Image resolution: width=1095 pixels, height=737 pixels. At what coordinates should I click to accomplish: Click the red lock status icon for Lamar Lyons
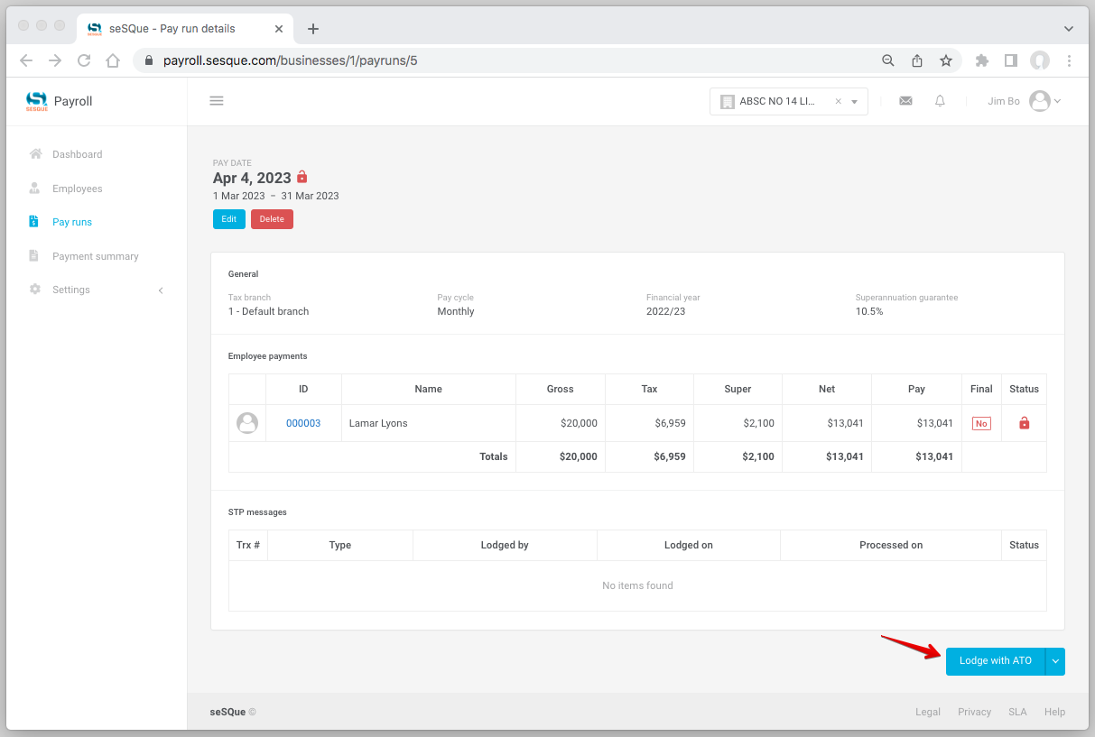pos(1024,423)
